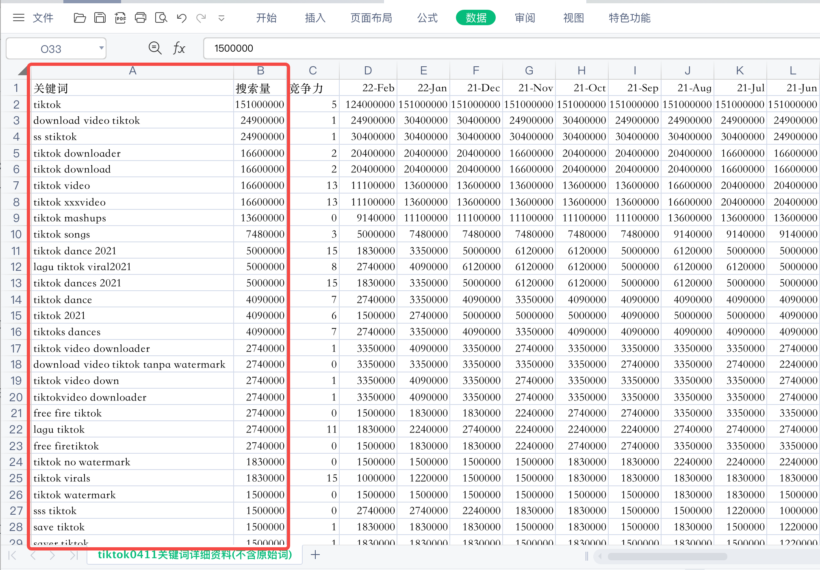Viewport: 820px width, 570px height.
Task: Click the save diskette icon
Action: 100,18
